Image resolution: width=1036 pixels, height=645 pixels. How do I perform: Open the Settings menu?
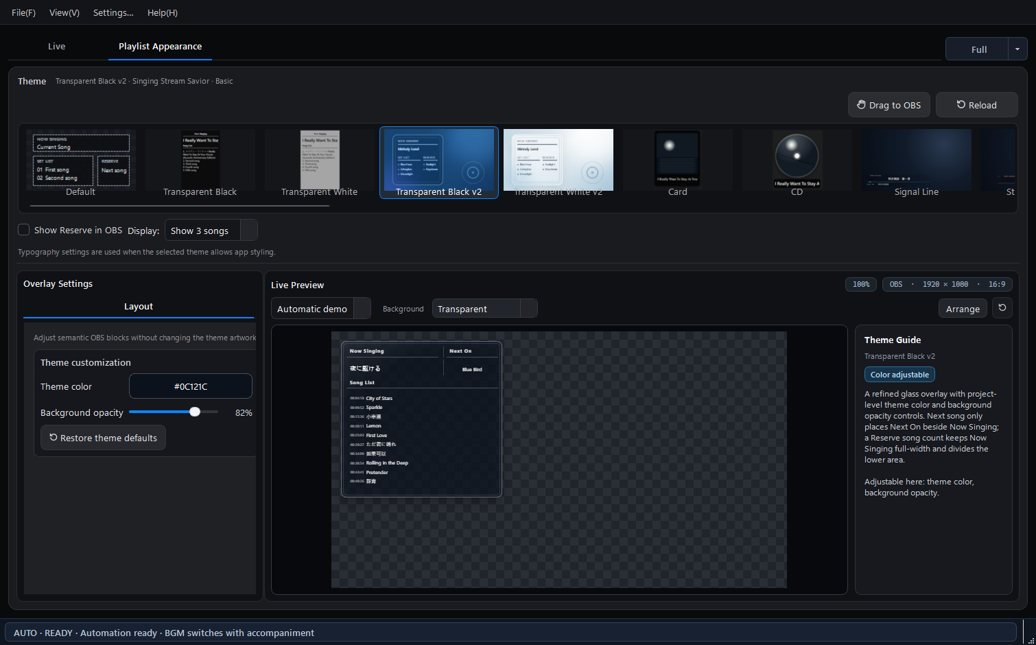(x=113, y=12)
